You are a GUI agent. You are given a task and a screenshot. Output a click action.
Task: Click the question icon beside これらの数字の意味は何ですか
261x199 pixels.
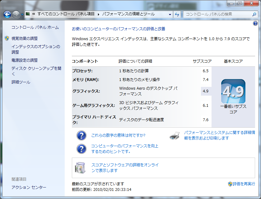(82, 135)
